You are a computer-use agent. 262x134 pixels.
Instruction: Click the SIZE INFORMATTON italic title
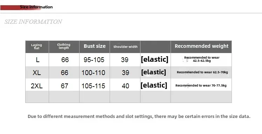pos(33,22)
